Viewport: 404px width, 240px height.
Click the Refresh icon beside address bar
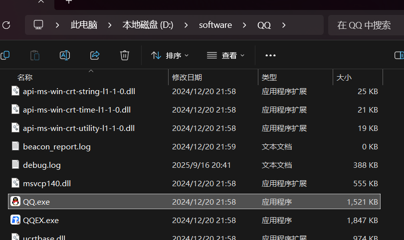[x=6, y=25]
